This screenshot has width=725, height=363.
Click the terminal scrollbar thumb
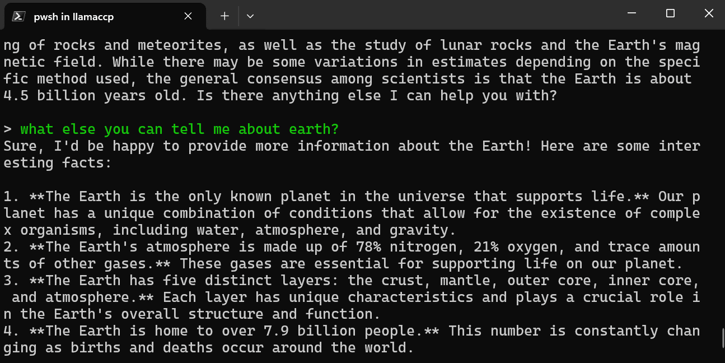(x=722, y=338)
